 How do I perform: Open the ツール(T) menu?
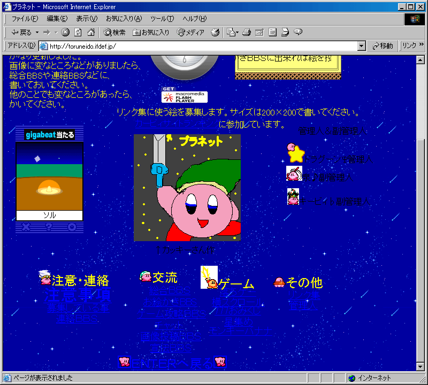click(x=162, y=19)
